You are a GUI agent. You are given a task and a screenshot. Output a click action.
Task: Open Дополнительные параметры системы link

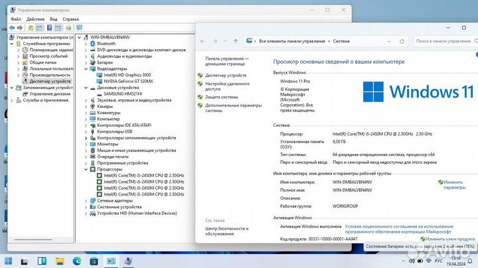coord(233,108)
